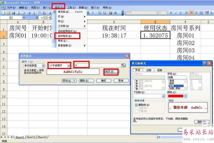214x143 pixels.
Task: Open the 工具 menu
Action: coord(71,8)
